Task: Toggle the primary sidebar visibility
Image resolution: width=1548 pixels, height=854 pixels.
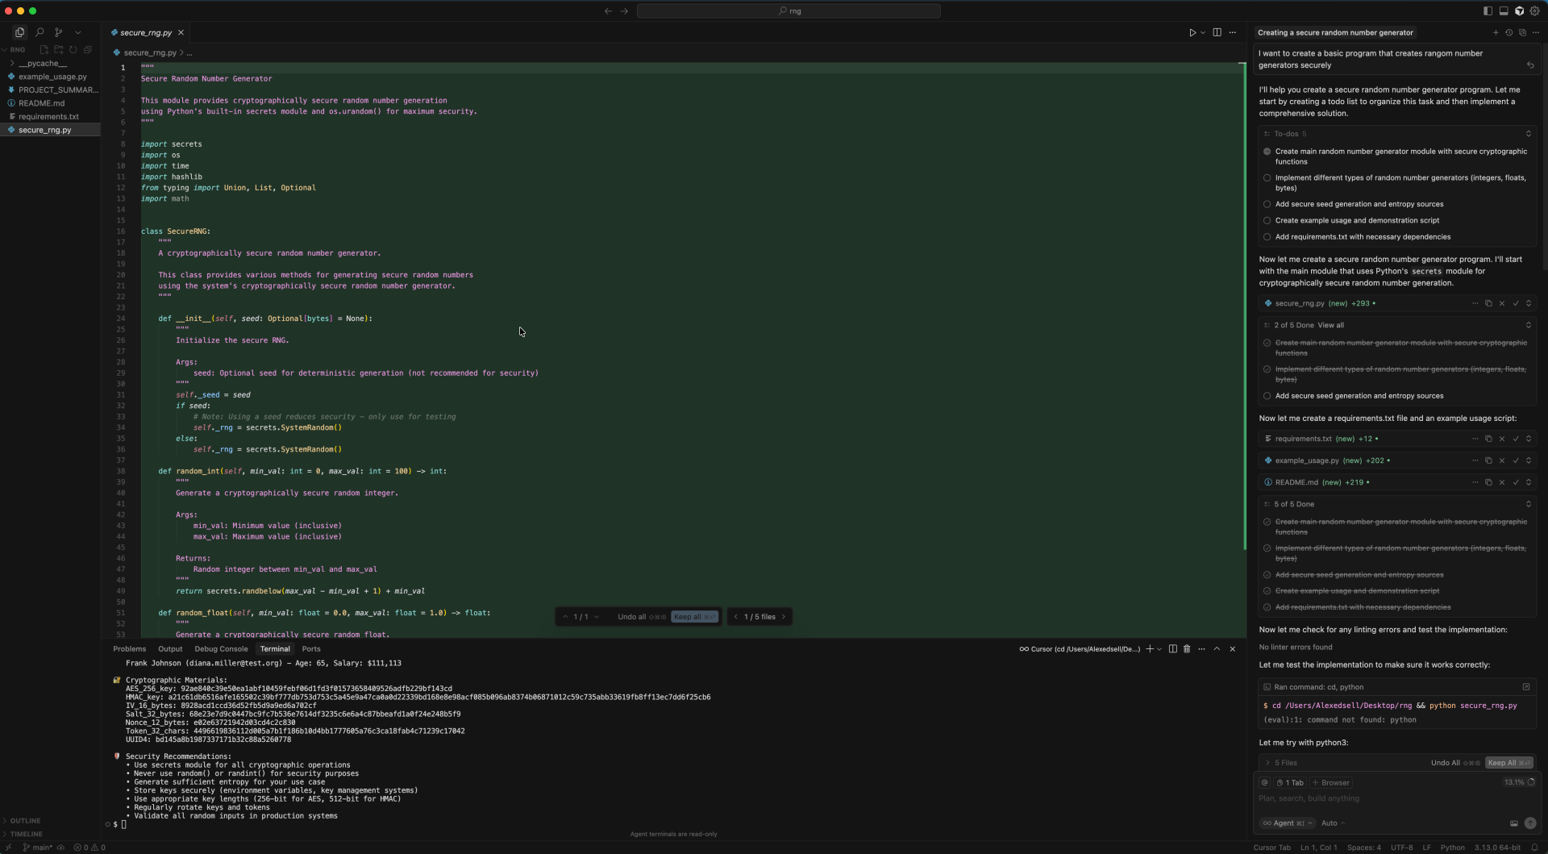Action: click(1488, 11)
